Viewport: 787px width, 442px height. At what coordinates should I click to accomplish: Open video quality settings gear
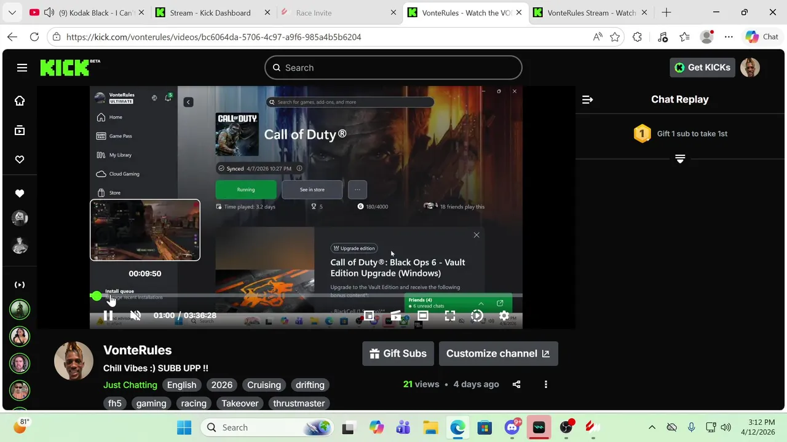click(504, 316)
